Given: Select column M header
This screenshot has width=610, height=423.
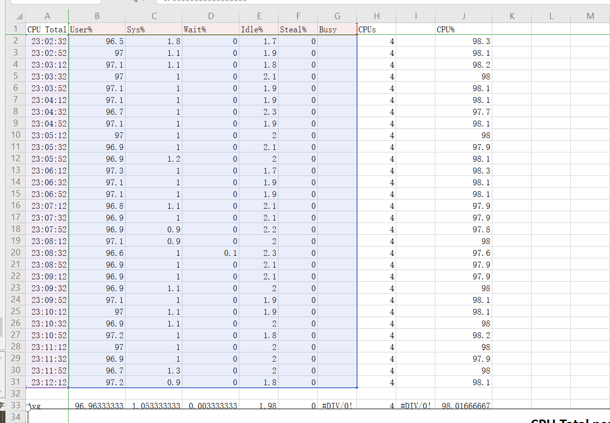Looking at the screenshot, I should click(590, 16).
